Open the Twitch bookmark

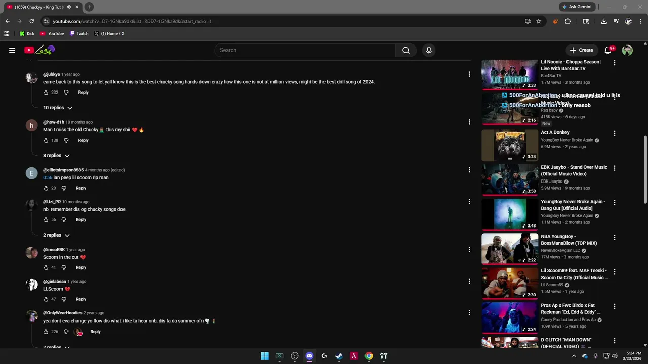pyautogui.click(x=79, y=34)
